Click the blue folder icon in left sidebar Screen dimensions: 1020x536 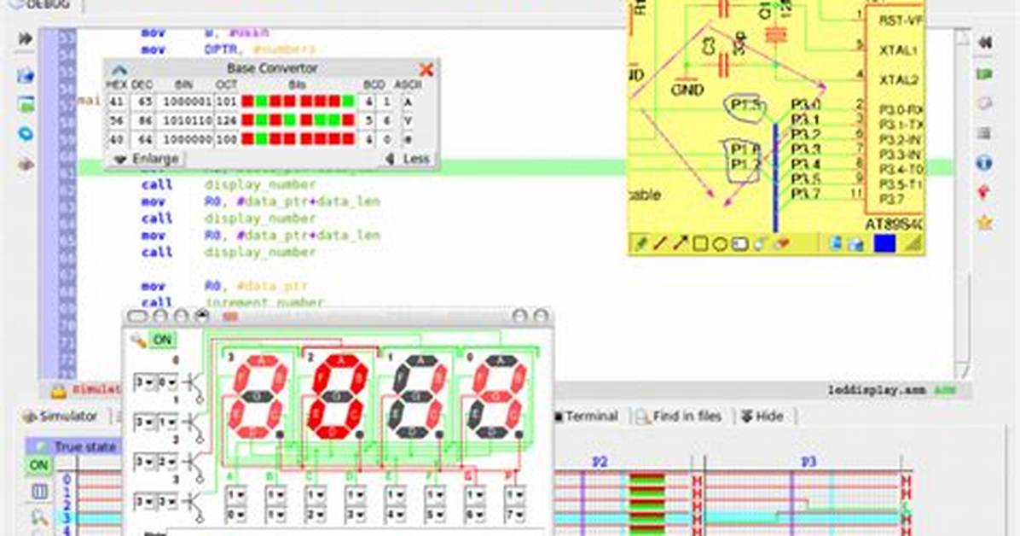point(26,76)
